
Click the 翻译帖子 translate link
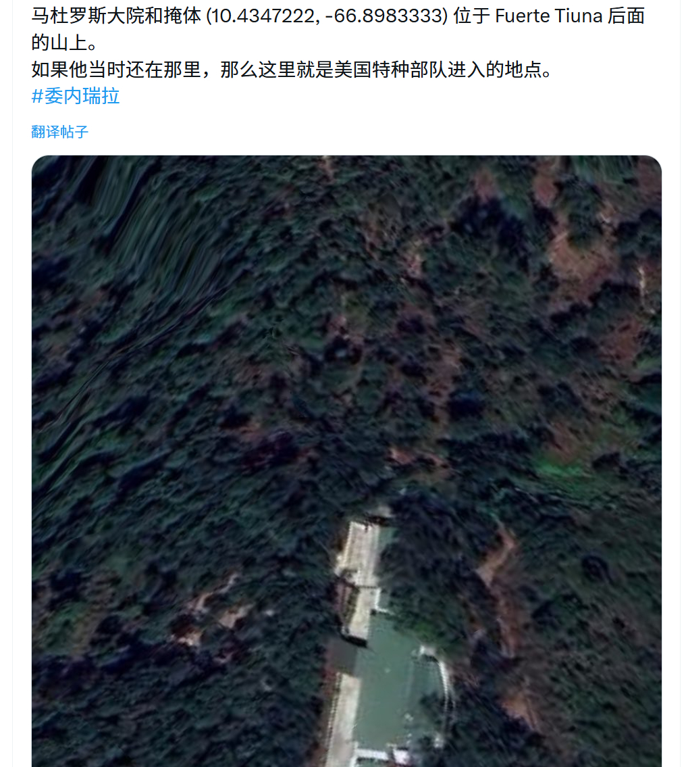pyautogui.click(x=59, y=132)
